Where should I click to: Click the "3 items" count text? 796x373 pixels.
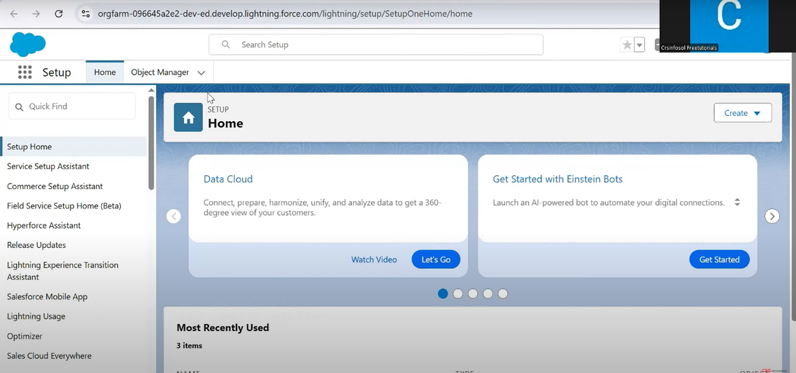[189, 345]
